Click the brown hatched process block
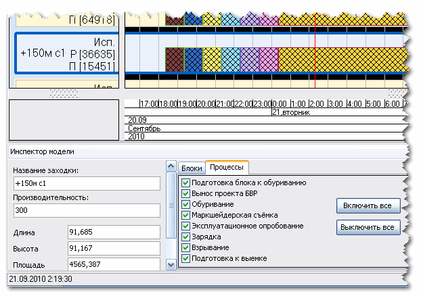This screenshot has width=421, height=294. click(x=175, y=59)
